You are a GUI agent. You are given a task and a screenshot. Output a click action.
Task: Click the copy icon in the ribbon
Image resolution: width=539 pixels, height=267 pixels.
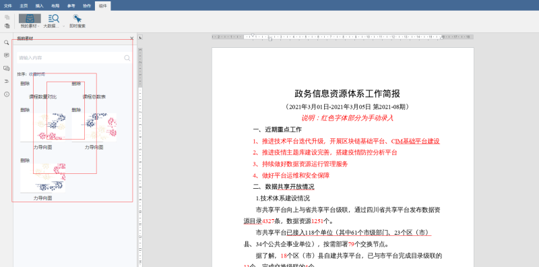point(7,18)
